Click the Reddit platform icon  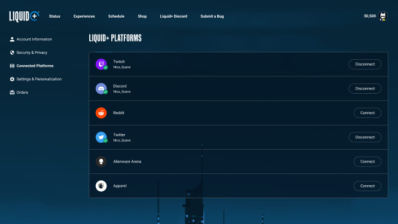pos(101,113)
